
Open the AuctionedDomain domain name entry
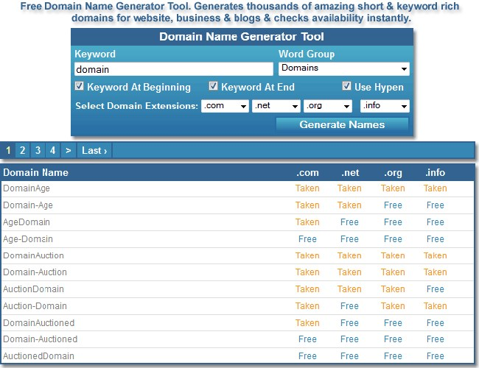38,356
